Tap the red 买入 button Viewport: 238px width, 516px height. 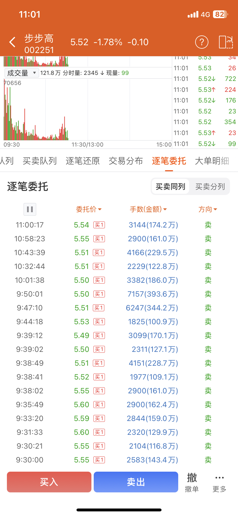click(x=49, y=482)
